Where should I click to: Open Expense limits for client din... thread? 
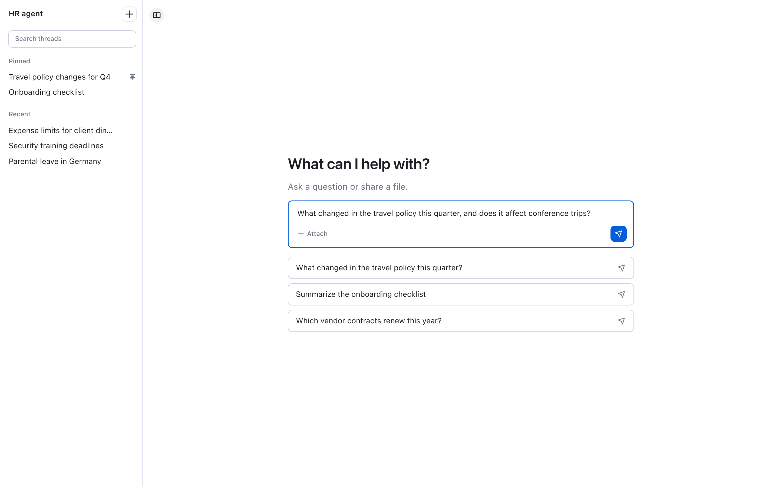click(61, 130)
